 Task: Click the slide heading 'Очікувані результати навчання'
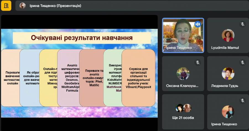[82, 38]
